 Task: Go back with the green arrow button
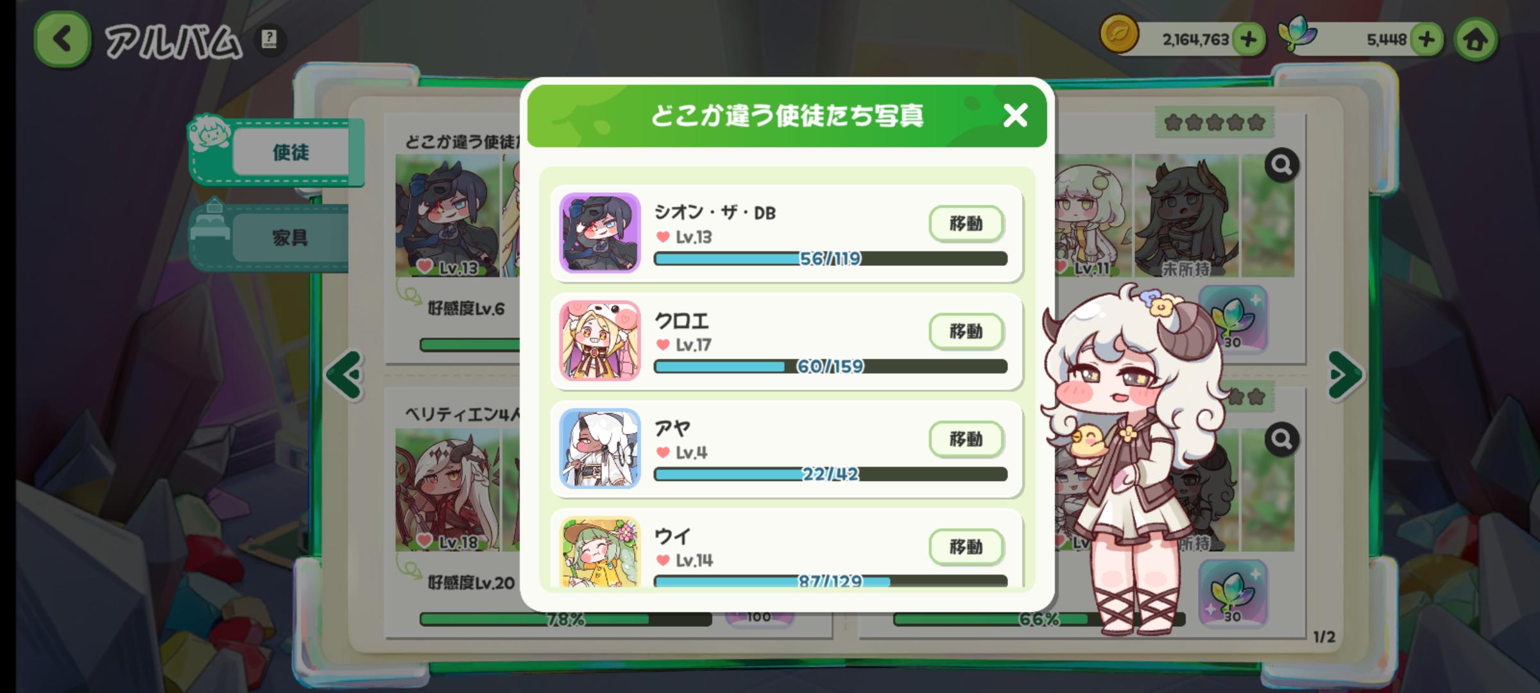point(62,39)
